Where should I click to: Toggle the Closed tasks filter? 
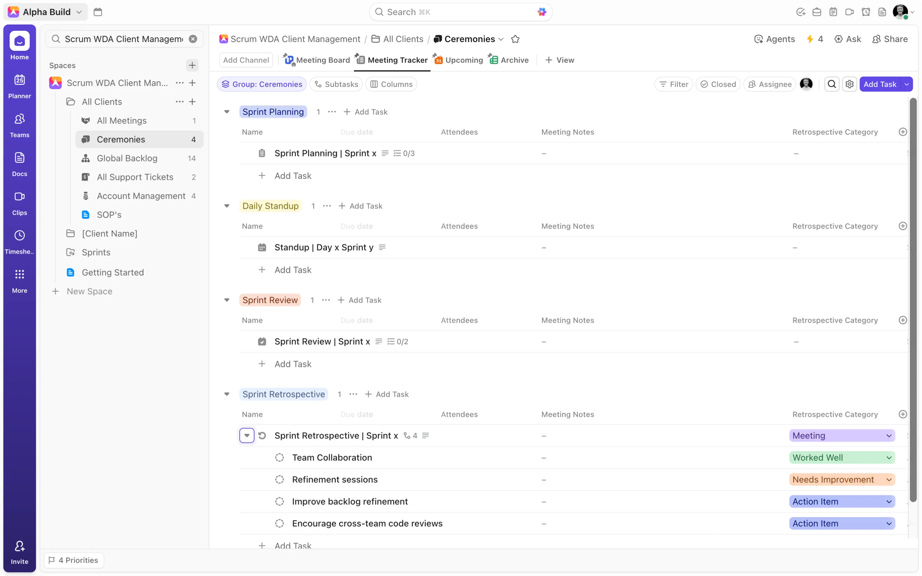718,84
